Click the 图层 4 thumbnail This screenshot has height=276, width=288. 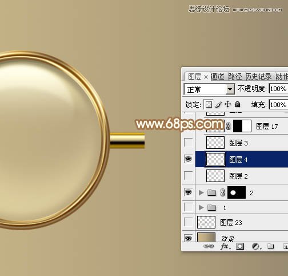pos(215,159)
